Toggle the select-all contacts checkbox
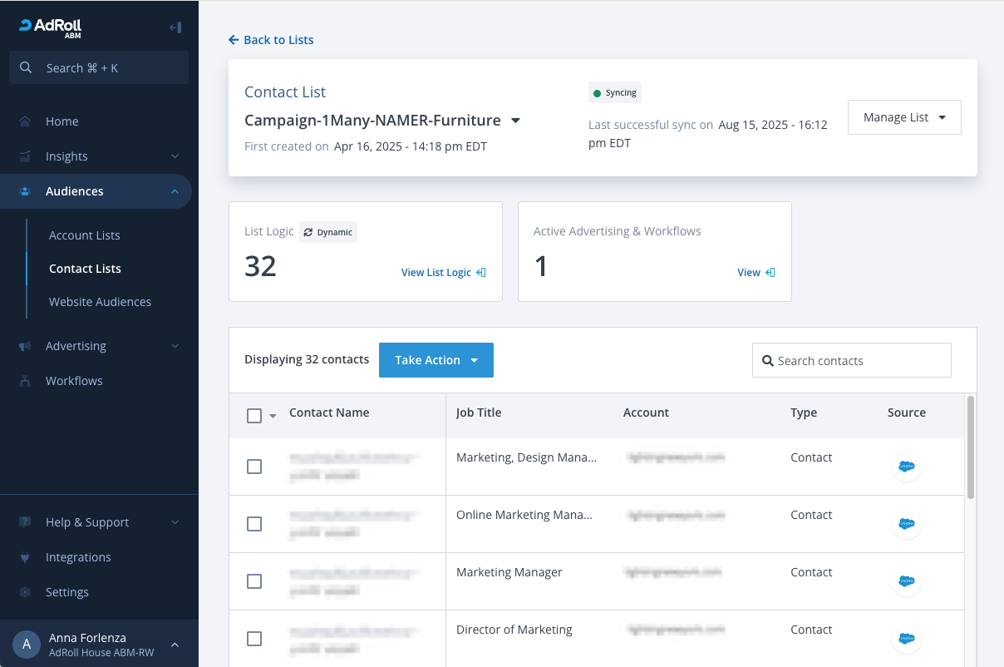1004x667 pixels. (x=254, y=416)
